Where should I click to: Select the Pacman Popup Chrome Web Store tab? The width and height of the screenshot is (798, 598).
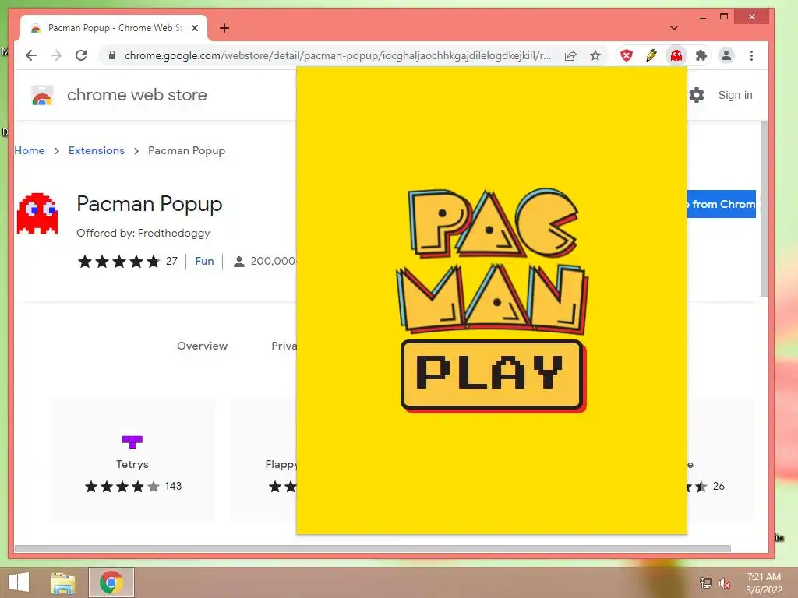pos(114,28)
